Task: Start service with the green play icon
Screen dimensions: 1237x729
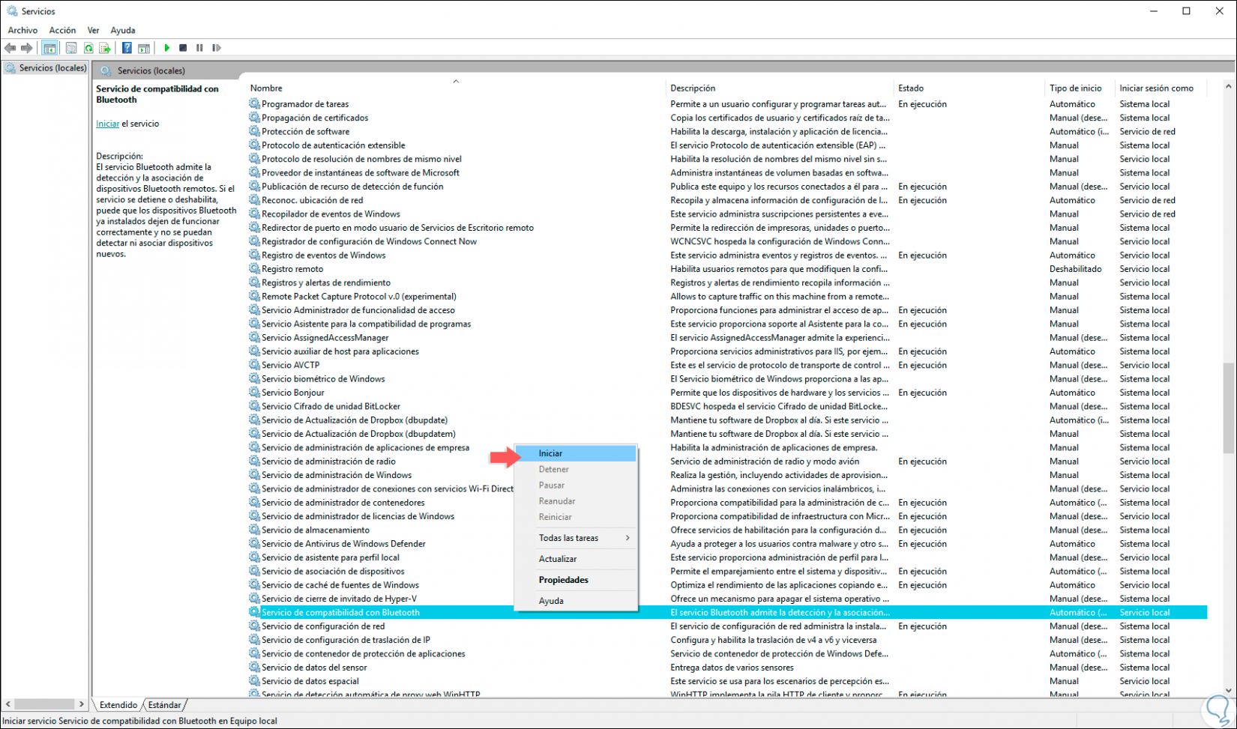Action: click(166, 48)
